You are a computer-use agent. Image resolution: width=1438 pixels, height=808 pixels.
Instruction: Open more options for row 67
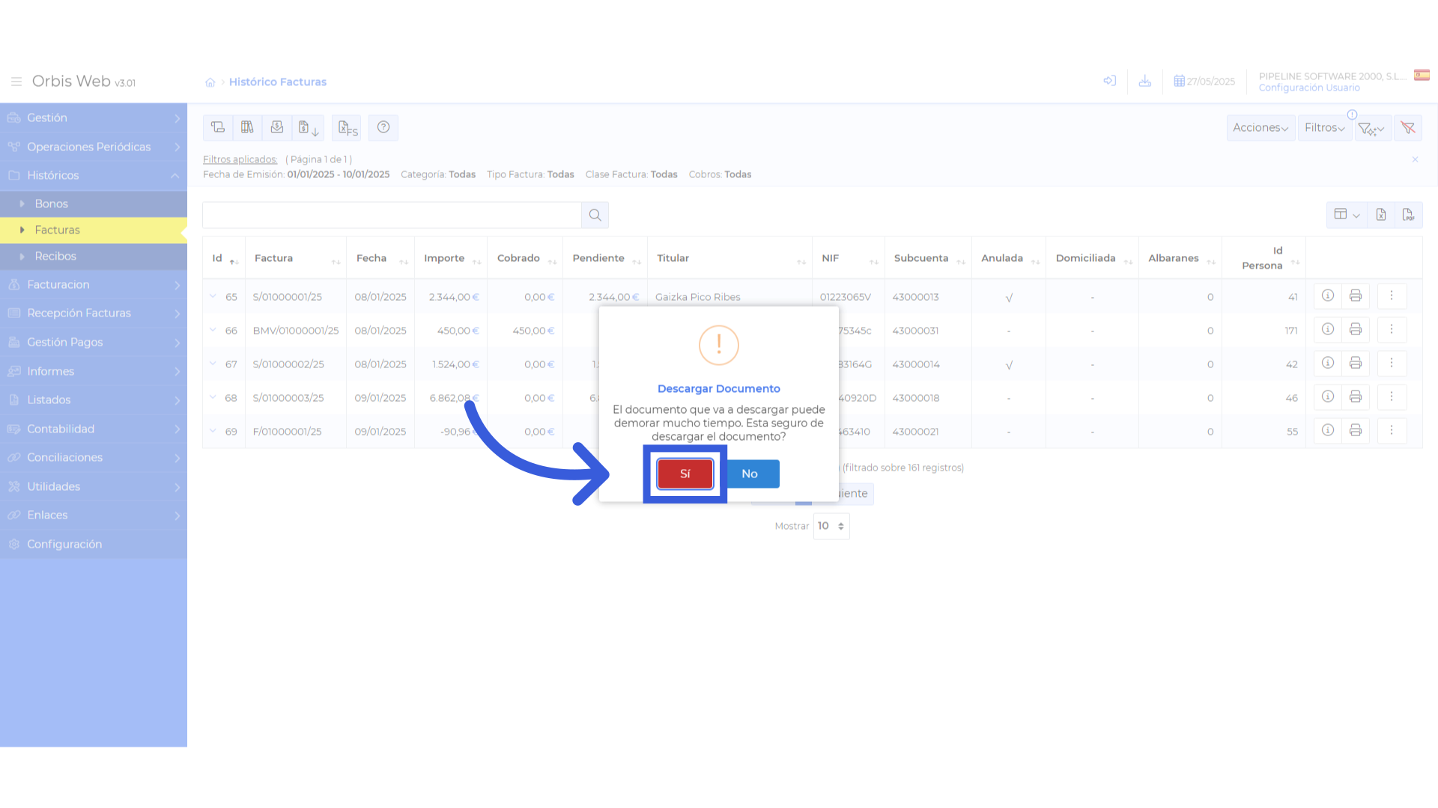coord(1392,363)
